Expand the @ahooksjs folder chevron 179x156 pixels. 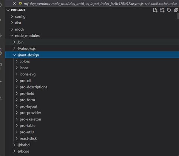coord(14,48)
